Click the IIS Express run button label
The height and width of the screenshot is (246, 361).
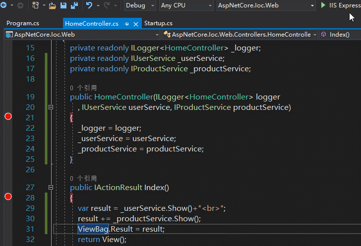(x=345, y=5)
